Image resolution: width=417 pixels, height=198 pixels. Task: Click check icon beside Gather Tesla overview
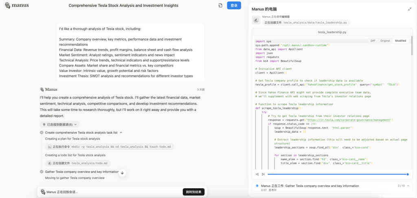click(x=42, y=172)
